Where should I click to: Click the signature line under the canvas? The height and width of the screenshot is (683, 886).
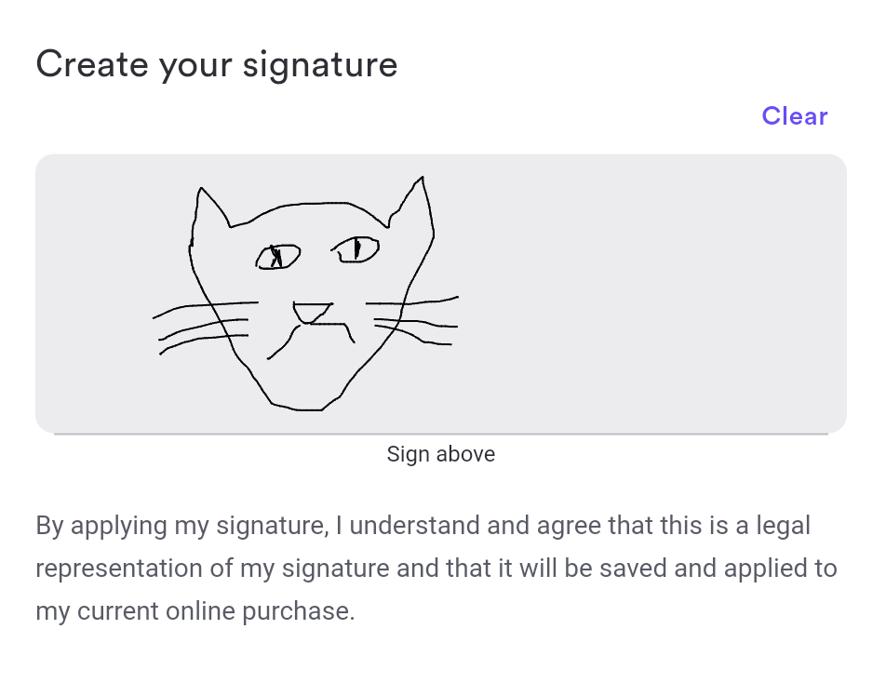point(440,434)
